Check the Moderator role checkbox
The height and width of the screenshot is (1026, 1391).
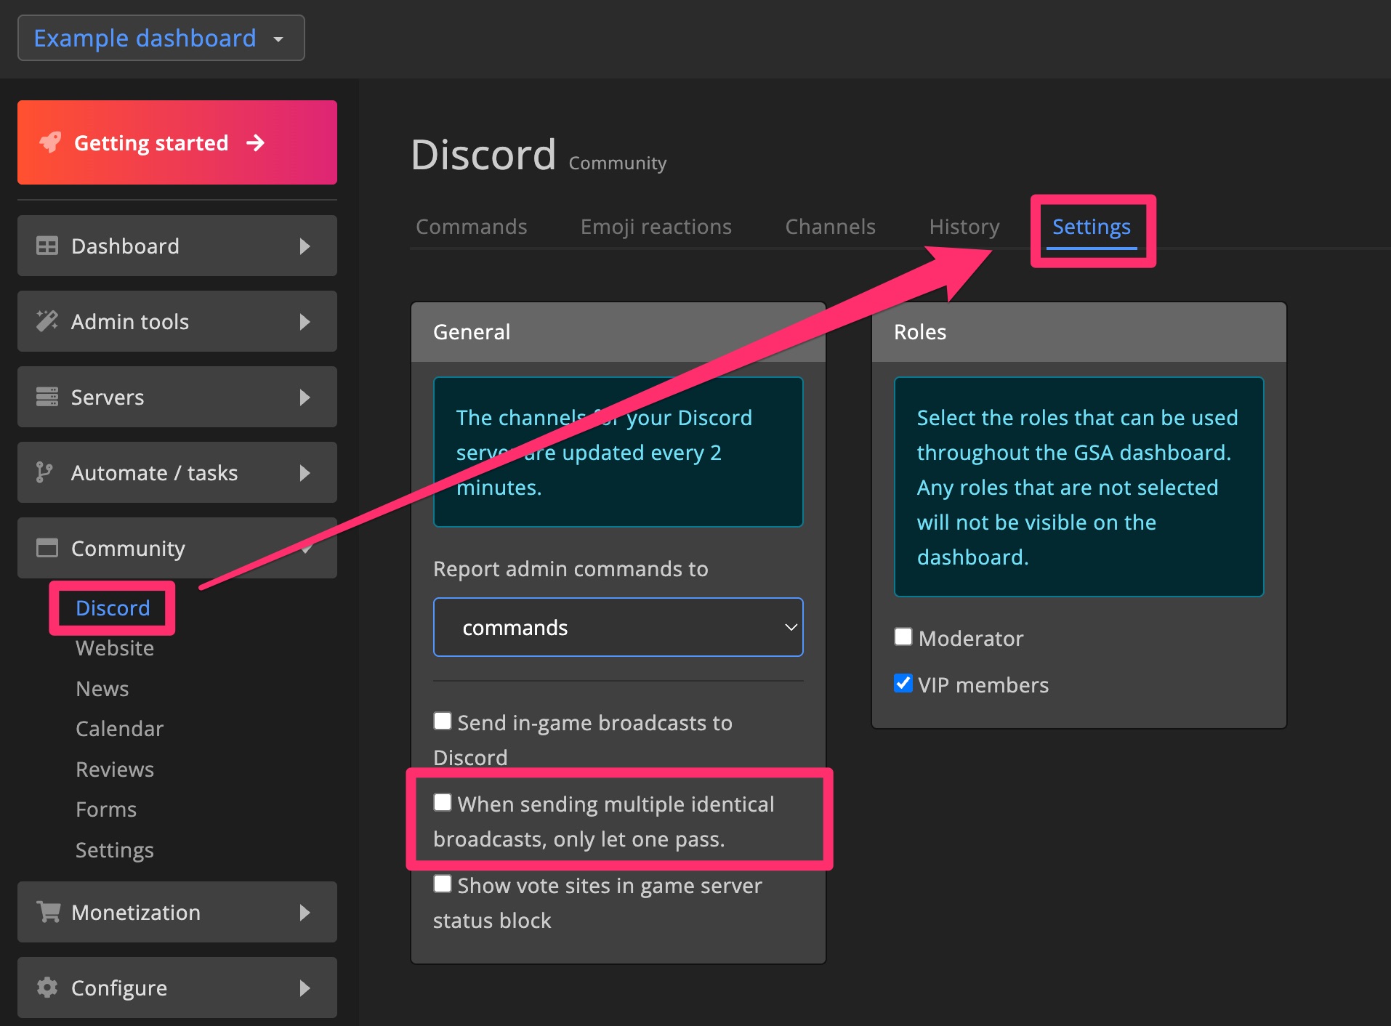tap(903, 637)
